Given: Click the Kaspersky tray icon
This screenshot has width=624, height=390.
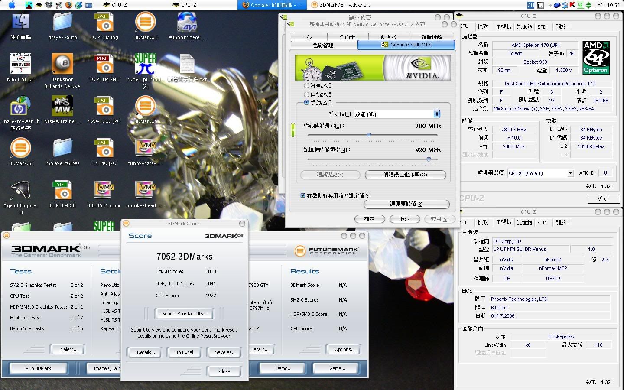Looking at the screenshot, I should point(572,5).
